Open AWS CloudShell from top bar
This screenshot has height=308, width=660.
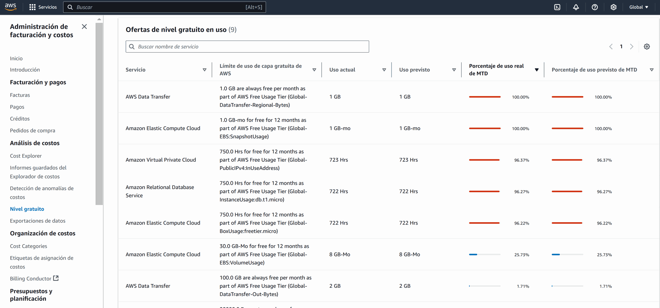(557, 7)
